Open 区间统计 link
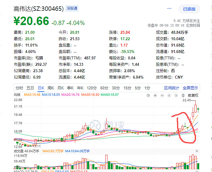Image resolution: width=212 pixels, height=172 pixels. (x=172, y=88)
